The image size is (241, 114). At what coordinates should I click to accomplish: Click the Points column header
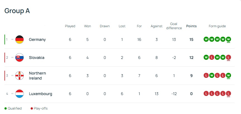point(191,26)
